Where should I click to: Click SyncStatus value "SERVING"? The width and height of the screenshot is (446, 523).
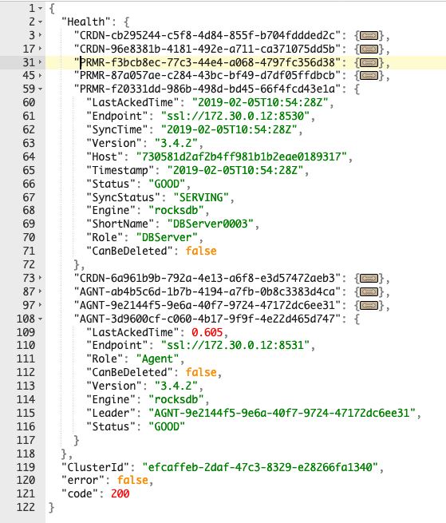[201, 197]
